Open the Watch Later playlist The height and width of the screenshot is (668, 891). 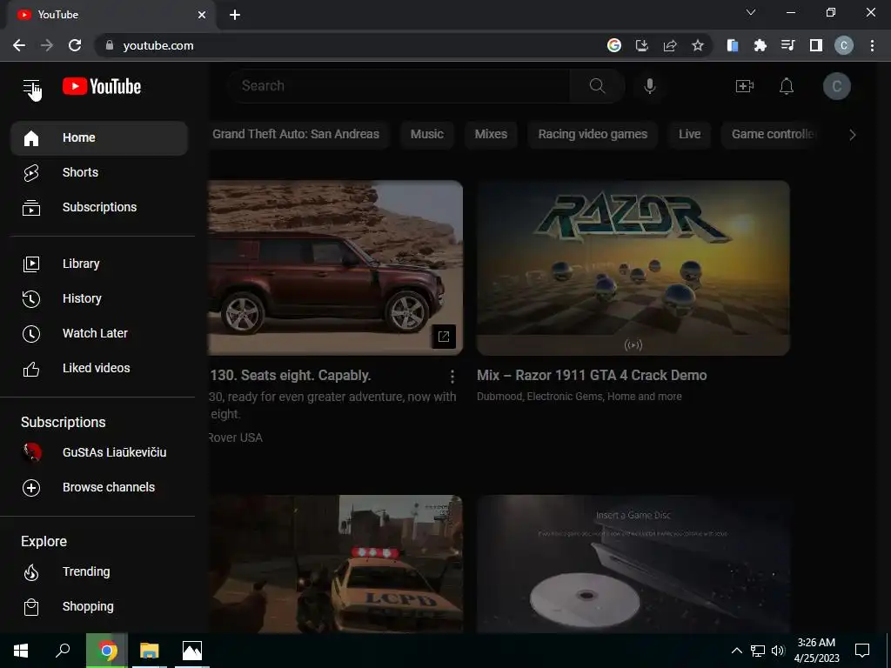click(x=99, y=333)
